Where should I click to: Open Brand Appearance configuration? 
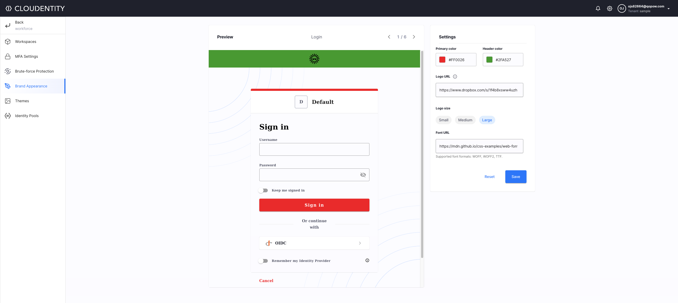pos(31,86)
